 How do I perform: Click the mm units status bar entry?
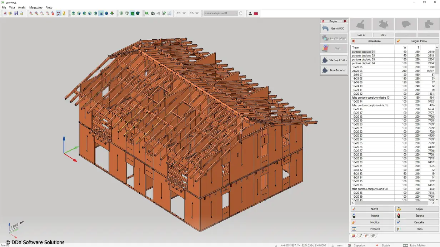pyautogui.click(x=340, y=245)
